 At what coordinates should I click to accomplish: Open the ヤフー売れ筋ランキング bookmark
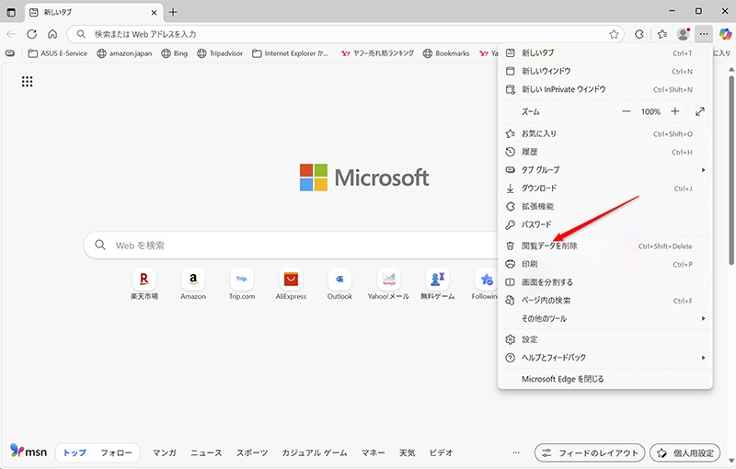pos(378,53)
